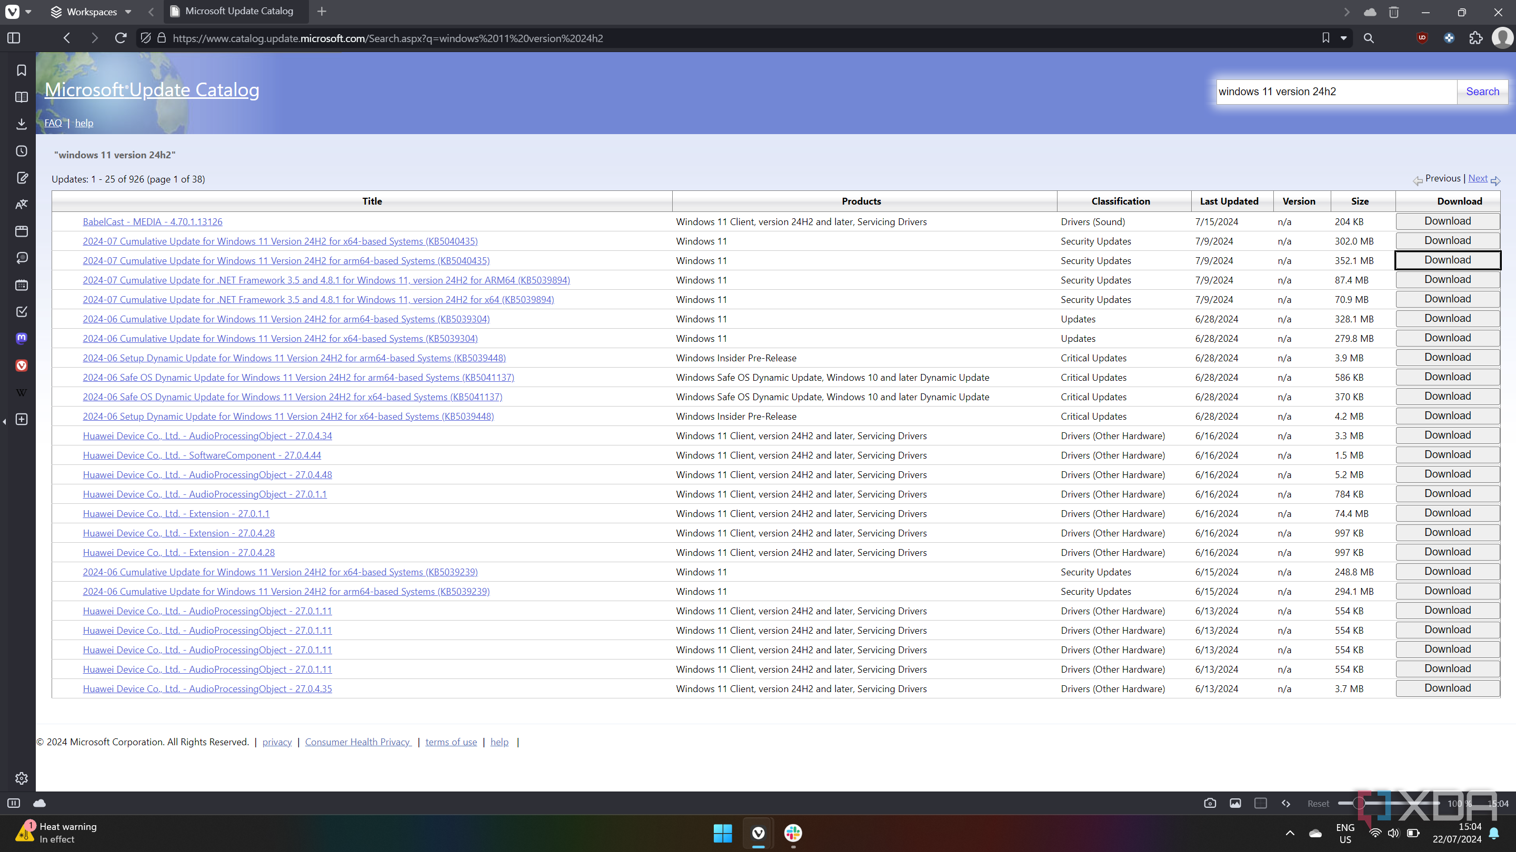This screenshot has width=1516, height=852.
Task: Open the bookmark dropdown arrow in address bar
Action: (1343, 38)
